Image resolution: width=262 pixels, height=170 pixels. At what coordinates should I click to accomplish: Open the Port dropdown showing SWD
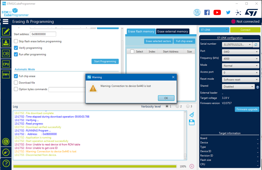click(241, 52)
